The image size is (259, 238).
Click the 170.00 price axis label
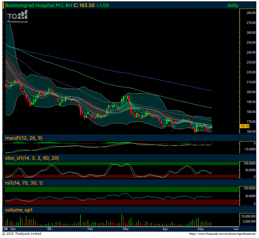click(251, 122)
